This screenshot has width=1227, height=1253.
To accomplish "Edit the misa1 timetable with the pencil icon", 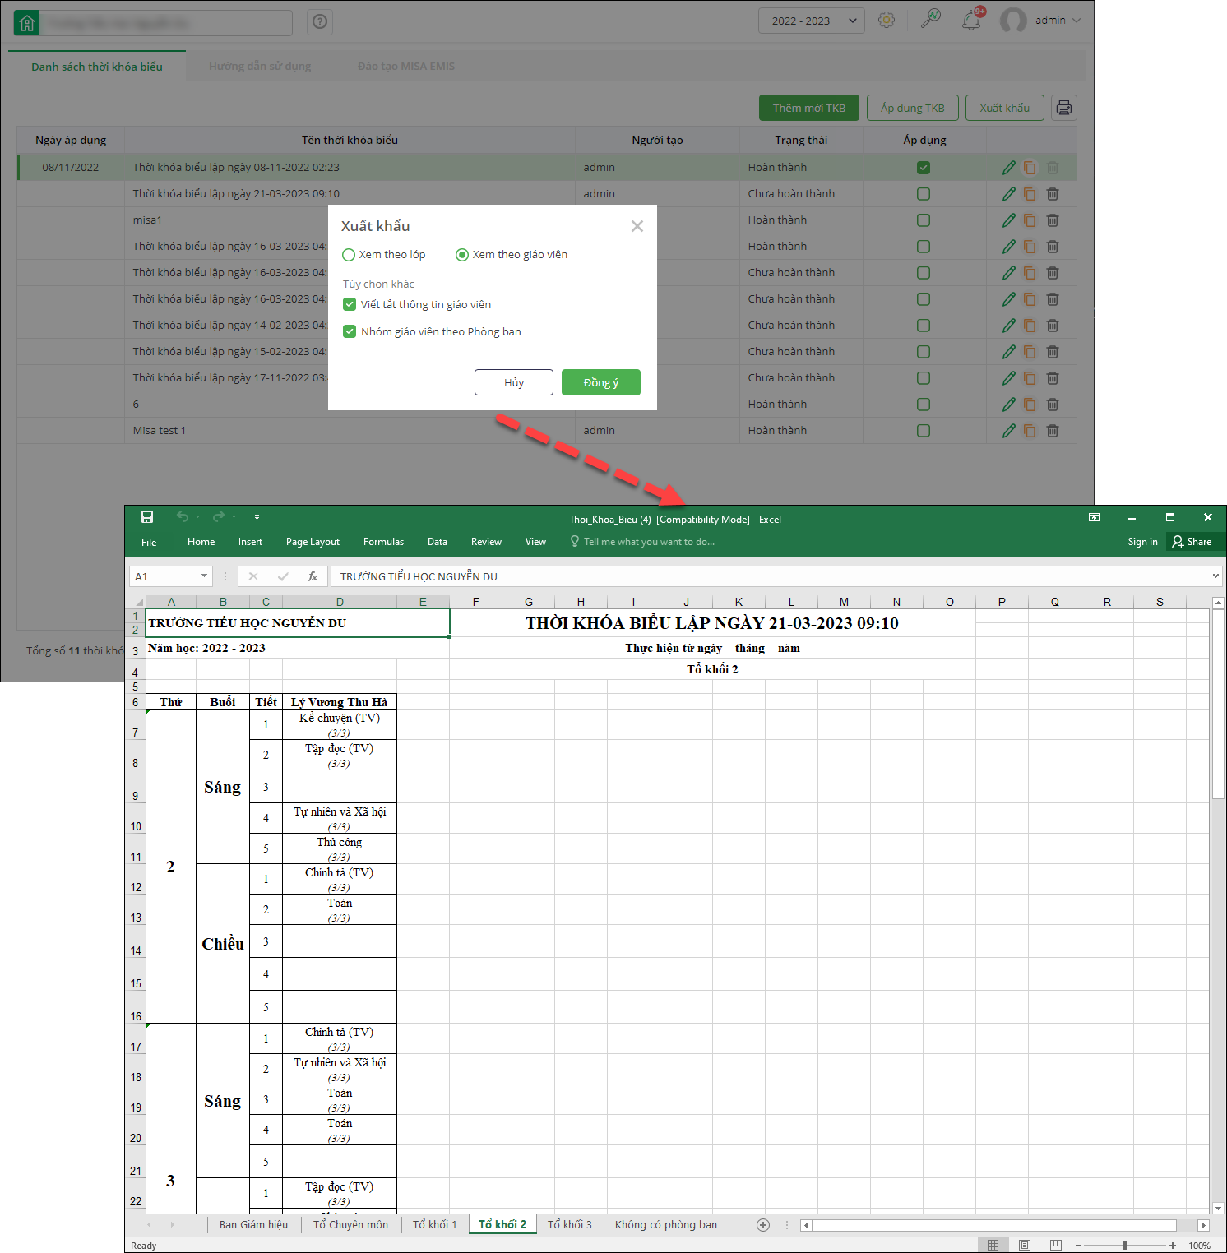I will click(x=1009, y=220).
